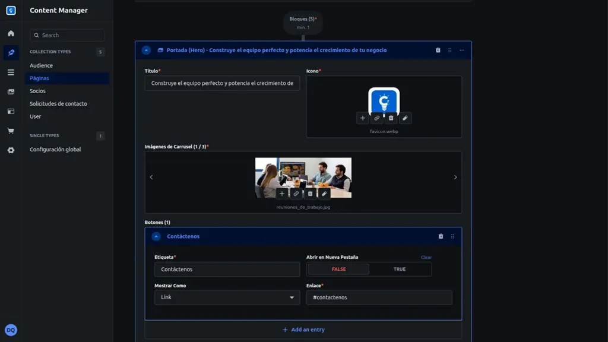Copy link of favicon.webp asset
The width and height of the screenshot is (608, 342).
[377, 118]
